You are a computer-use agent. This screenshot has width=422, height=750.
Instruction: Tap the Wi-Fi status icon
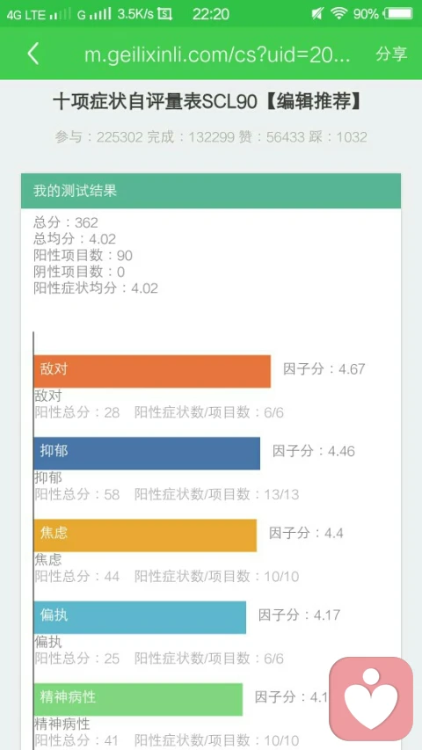pos(338,14)
